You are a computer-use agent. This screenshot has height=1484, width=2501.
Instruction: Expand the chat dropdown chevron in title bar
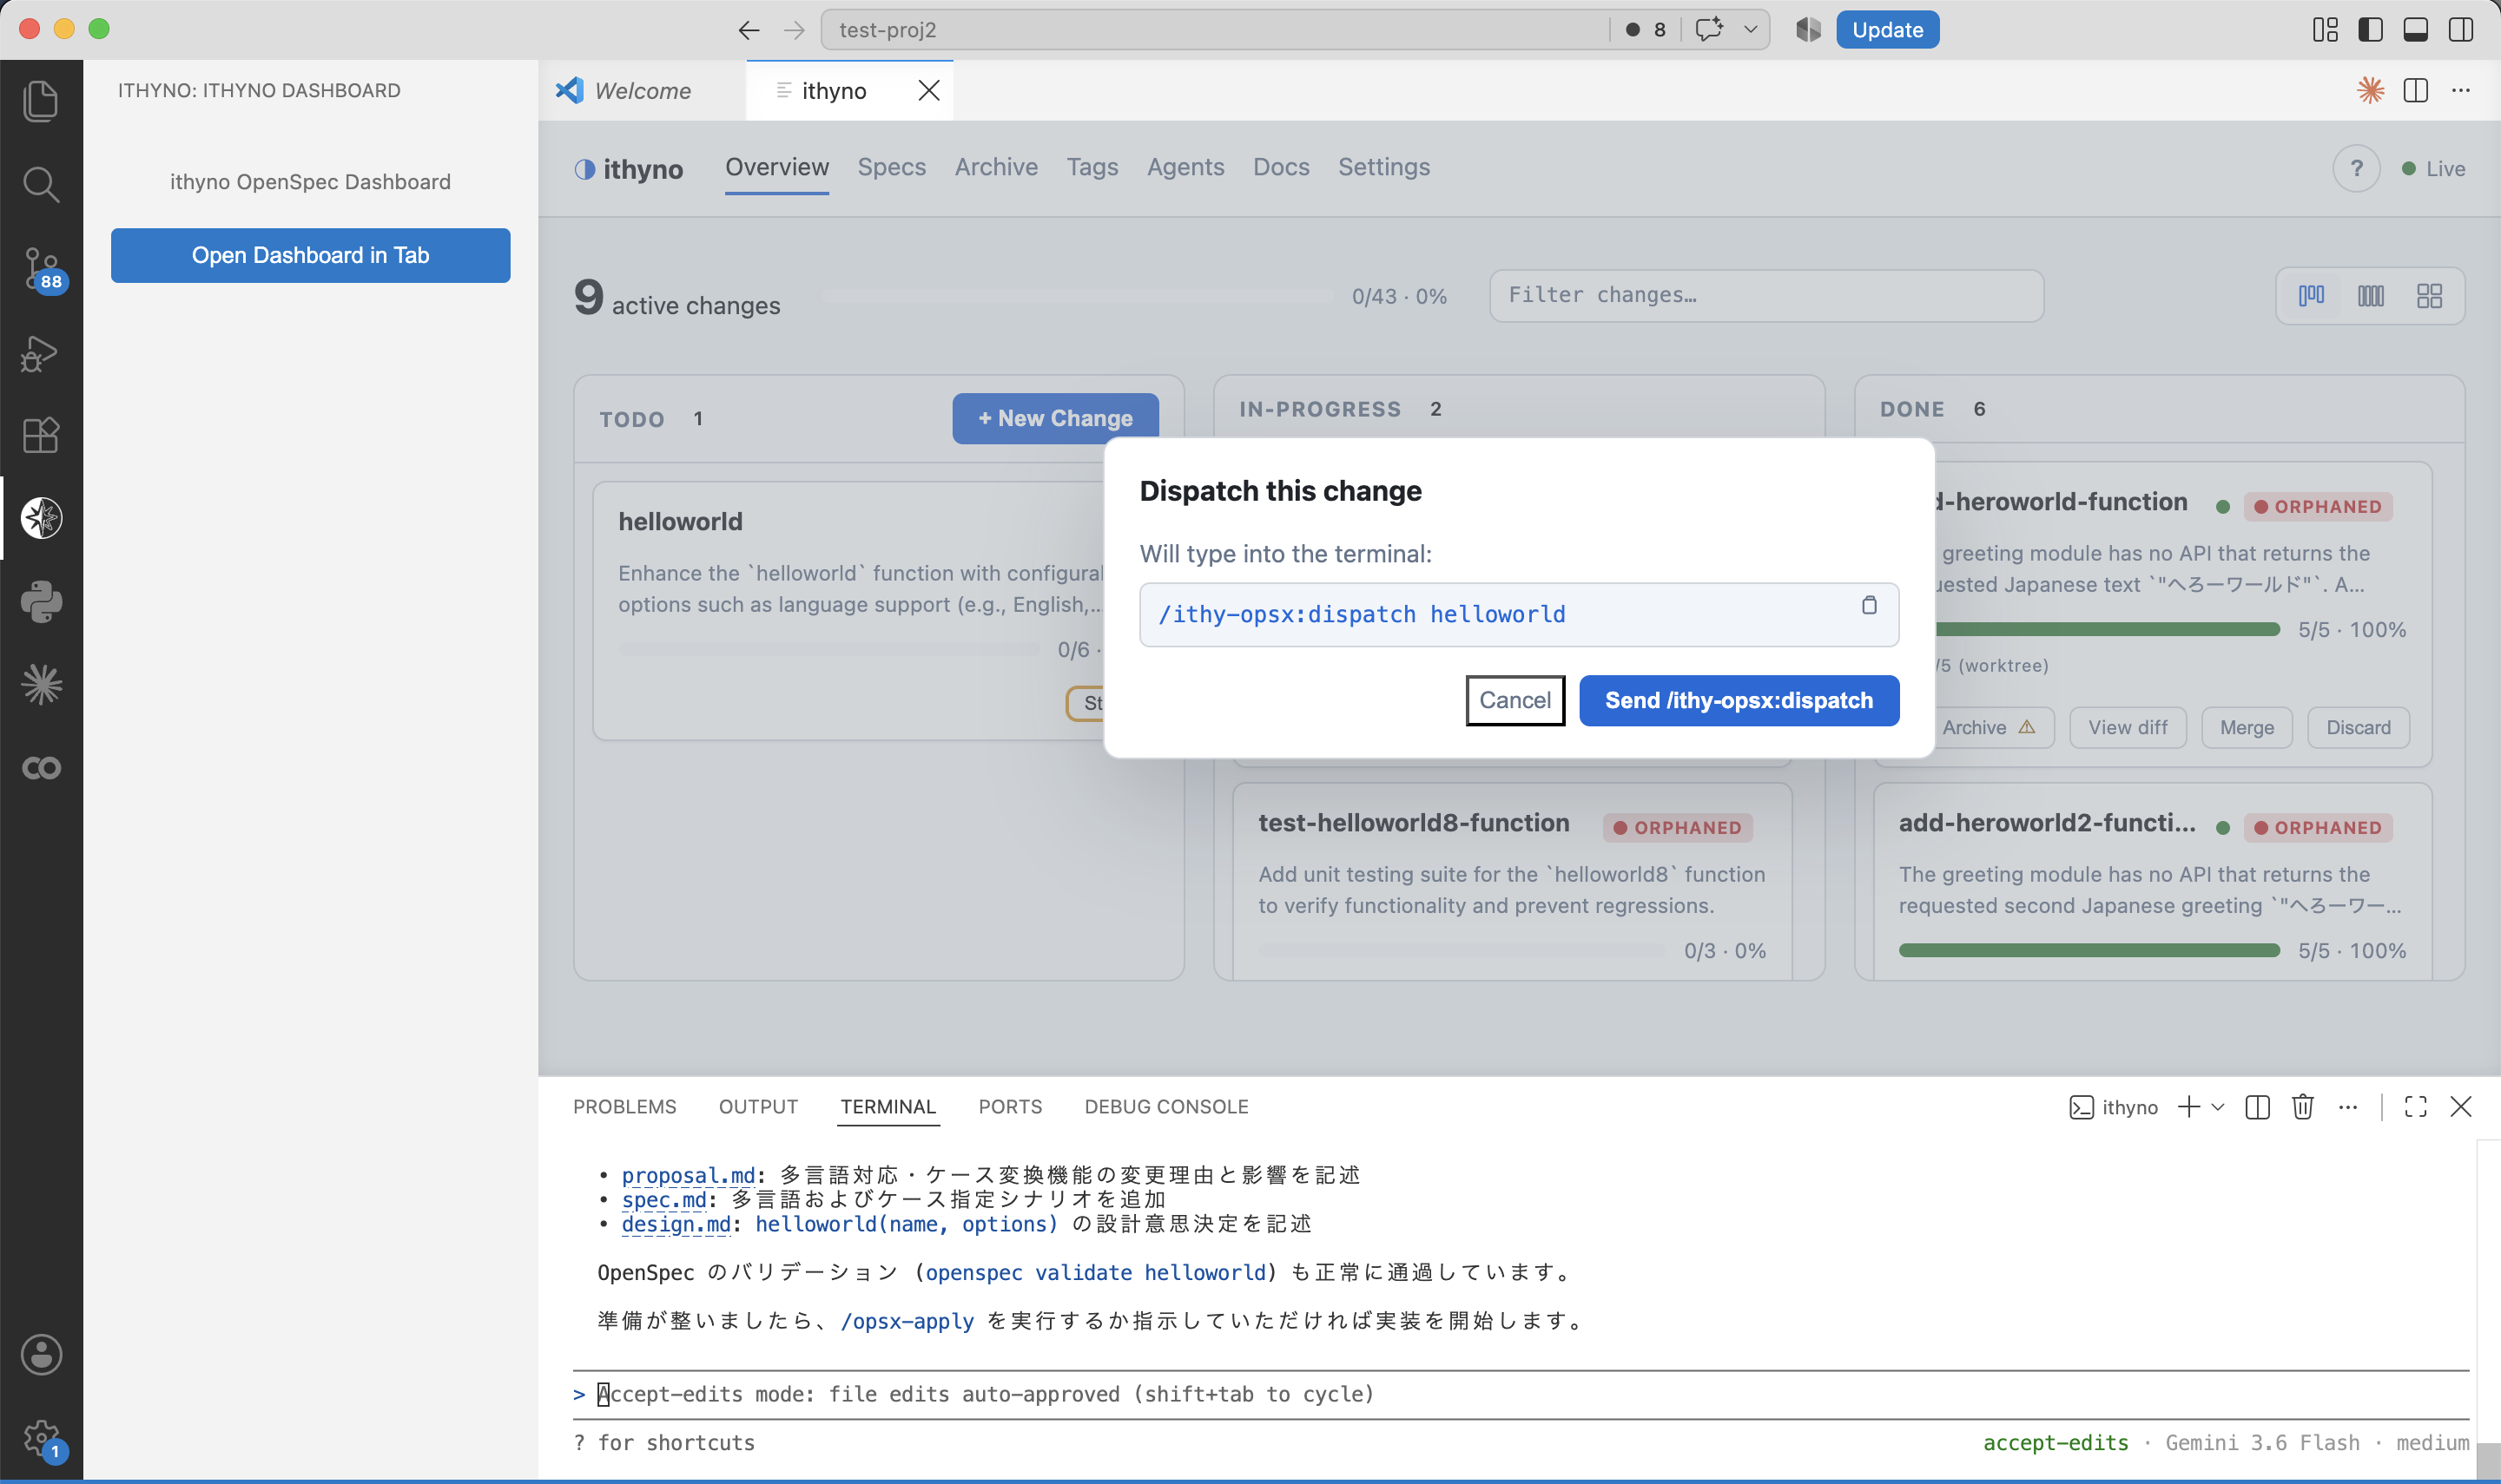(1751, 29)
